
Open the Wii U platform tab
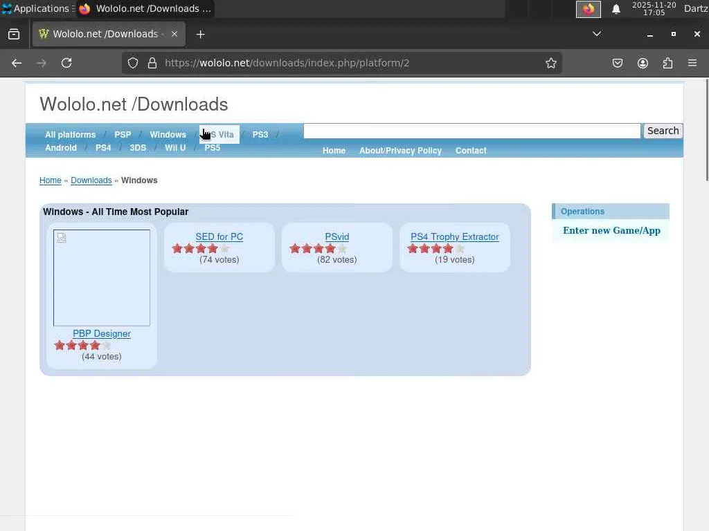(x=175, y=148)
